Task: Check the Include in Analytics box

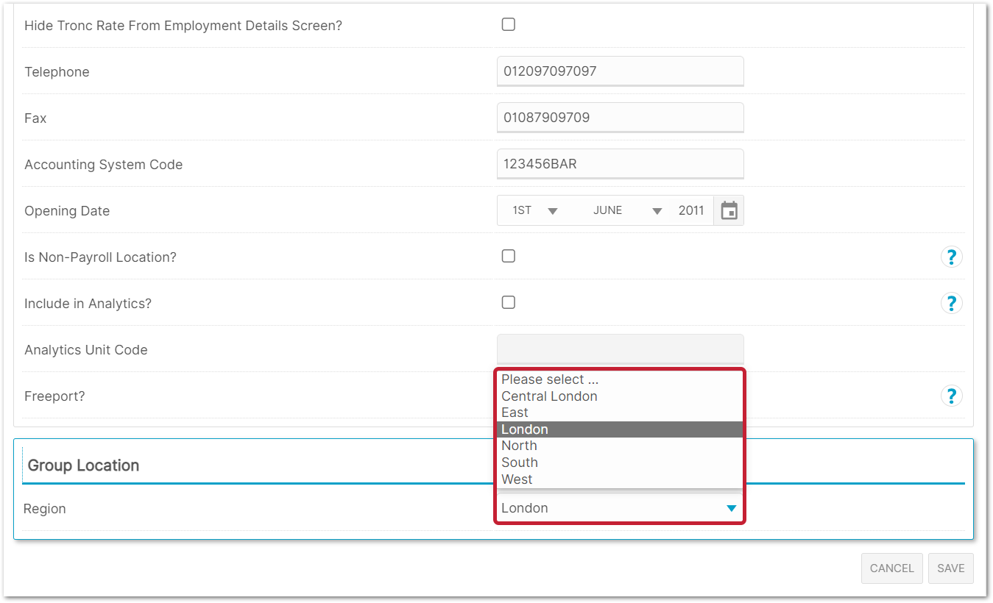Action: click(508, 302)
